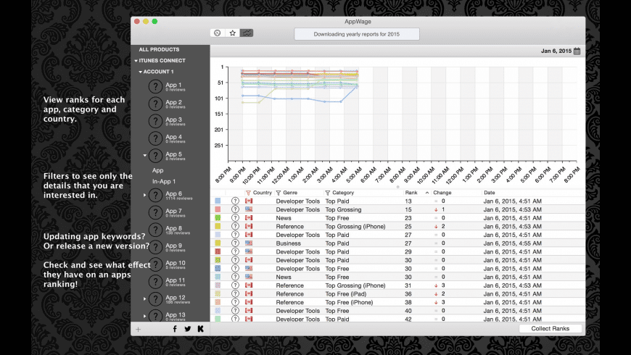Collapse the App 5 tree node
This screenshot has height=355, width=631.
click(x=145, y=155)
